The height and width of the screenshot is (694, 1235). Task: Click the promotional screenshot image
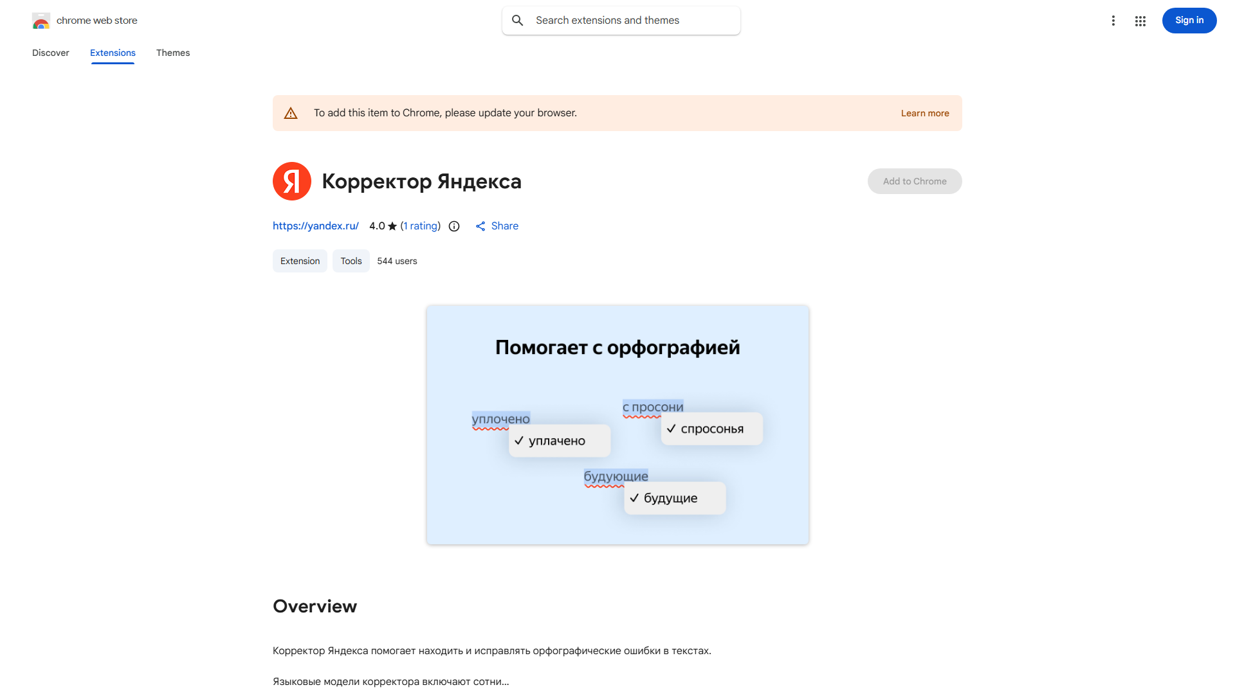tap(617, 424)
